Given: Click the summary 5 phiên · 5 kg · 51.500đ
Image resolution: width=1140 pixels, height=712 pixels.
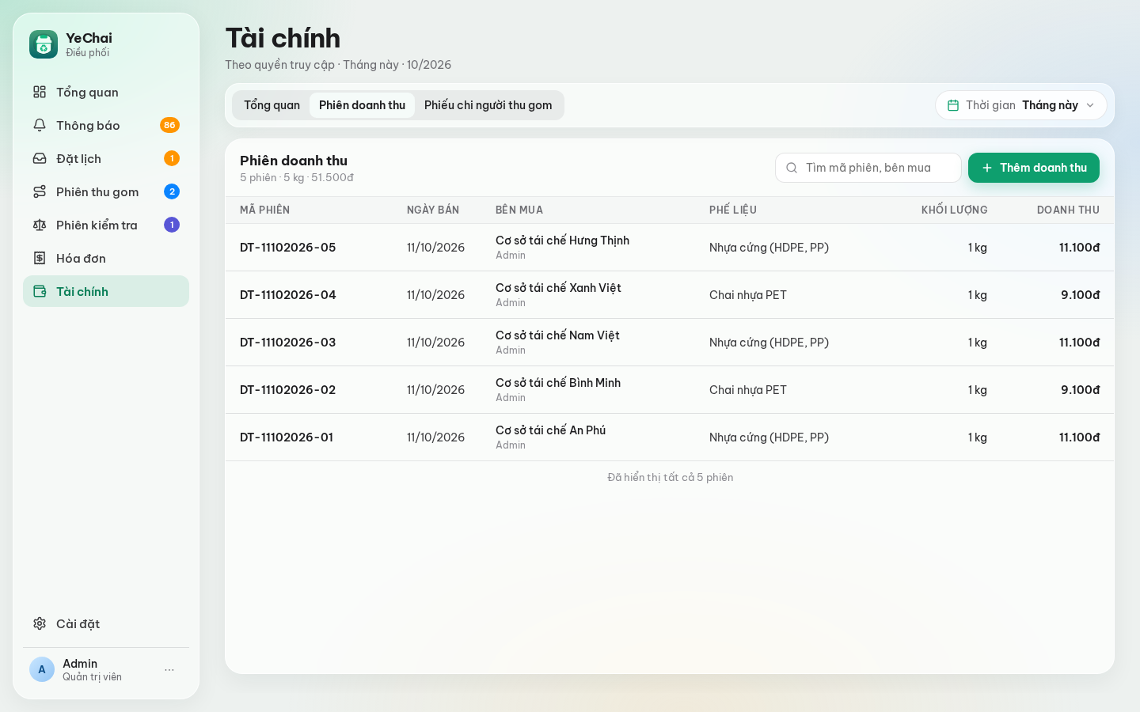Looking at the screenshot, I should click(x=297, y=178).
